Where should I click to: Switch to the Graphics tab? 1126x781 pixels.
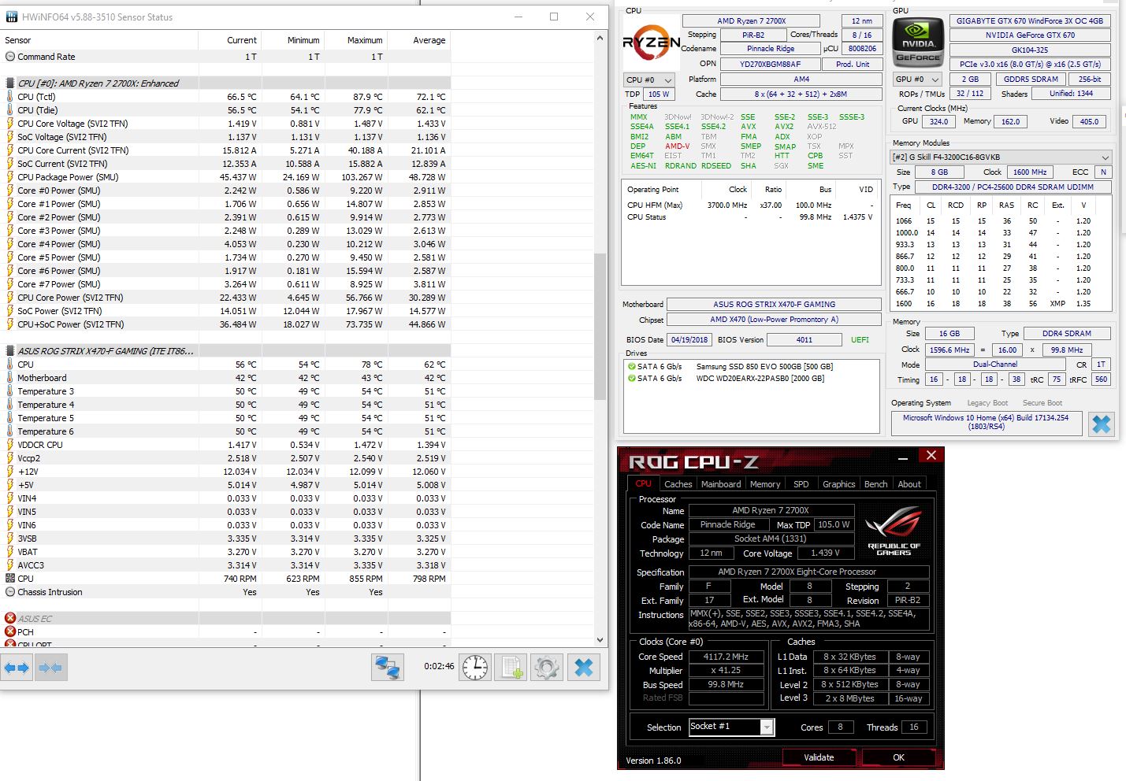[838, 484]
